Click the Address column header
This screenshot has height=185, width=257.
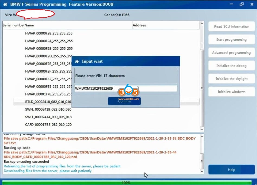(x=166, y=25)
